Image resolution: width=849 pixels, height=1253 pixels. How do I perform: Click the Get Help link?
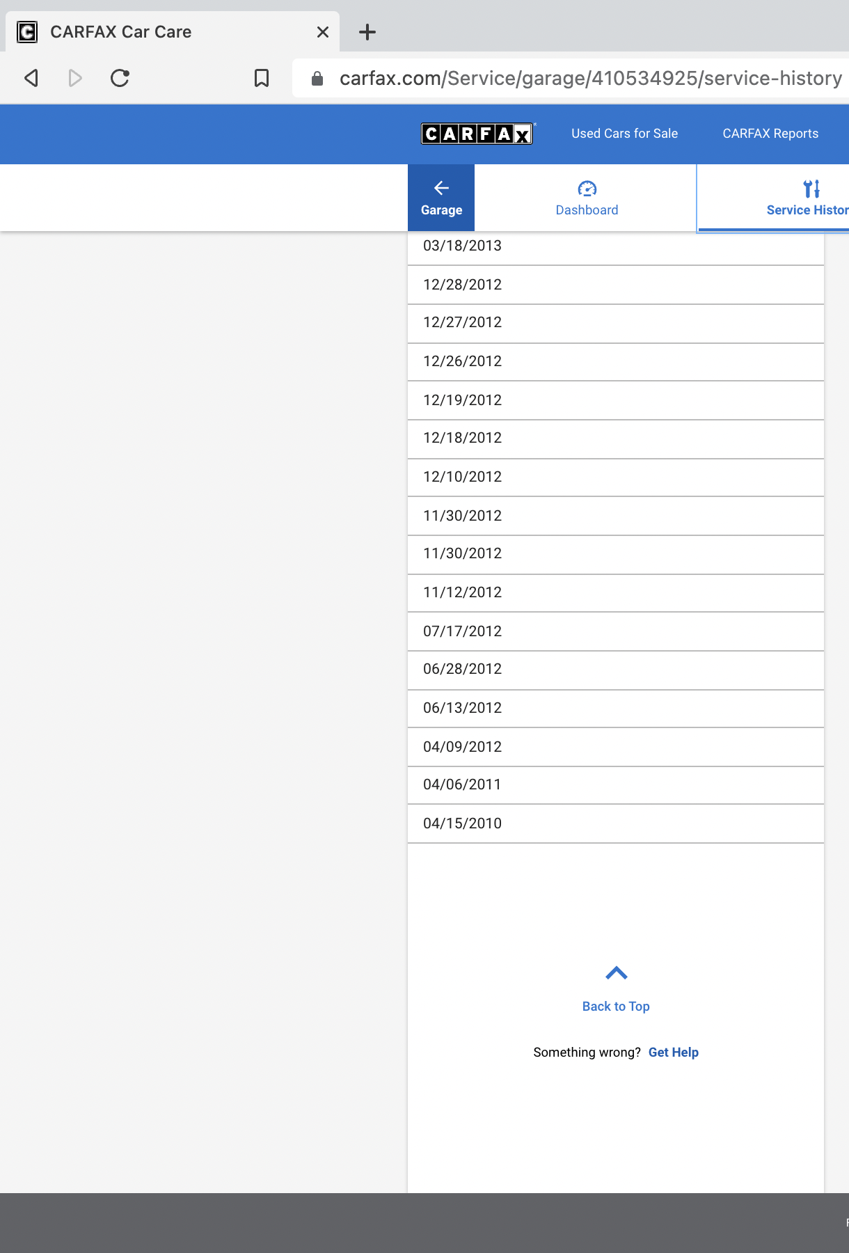click(x=674, y=1053)
